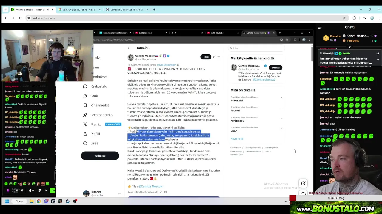
Task: Open the post's three-dot more menu
Action: point(218,57)
